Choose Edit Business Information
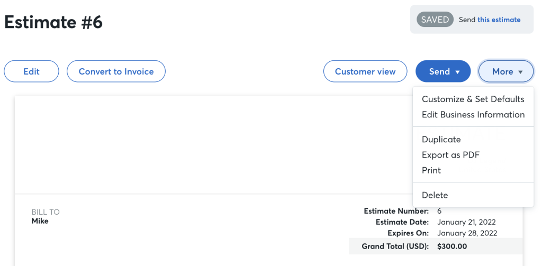 pyautogui.click(x=473, y=115)
